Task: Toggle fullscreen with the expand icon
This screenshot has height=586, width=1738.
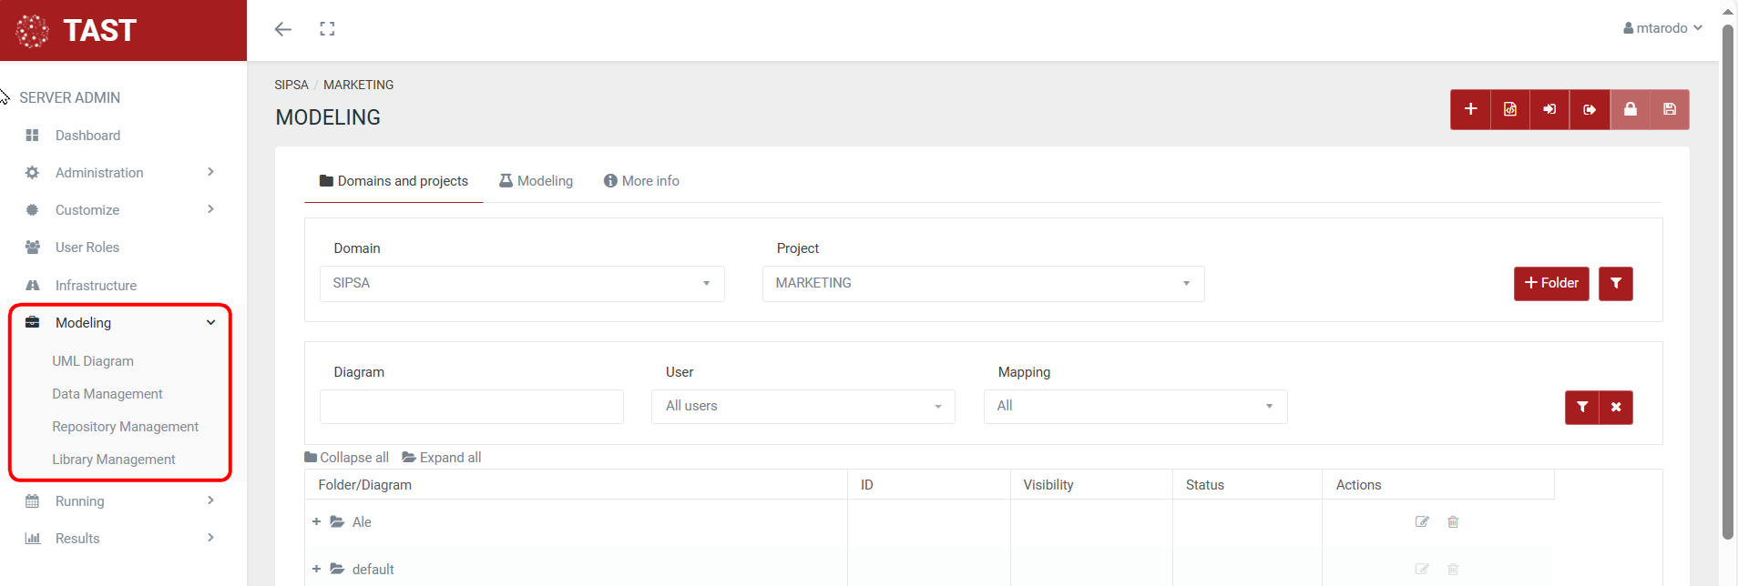Action: click(x=327, y=29)
